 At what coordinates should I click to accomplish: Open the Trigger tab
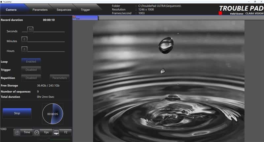[85, 10]
